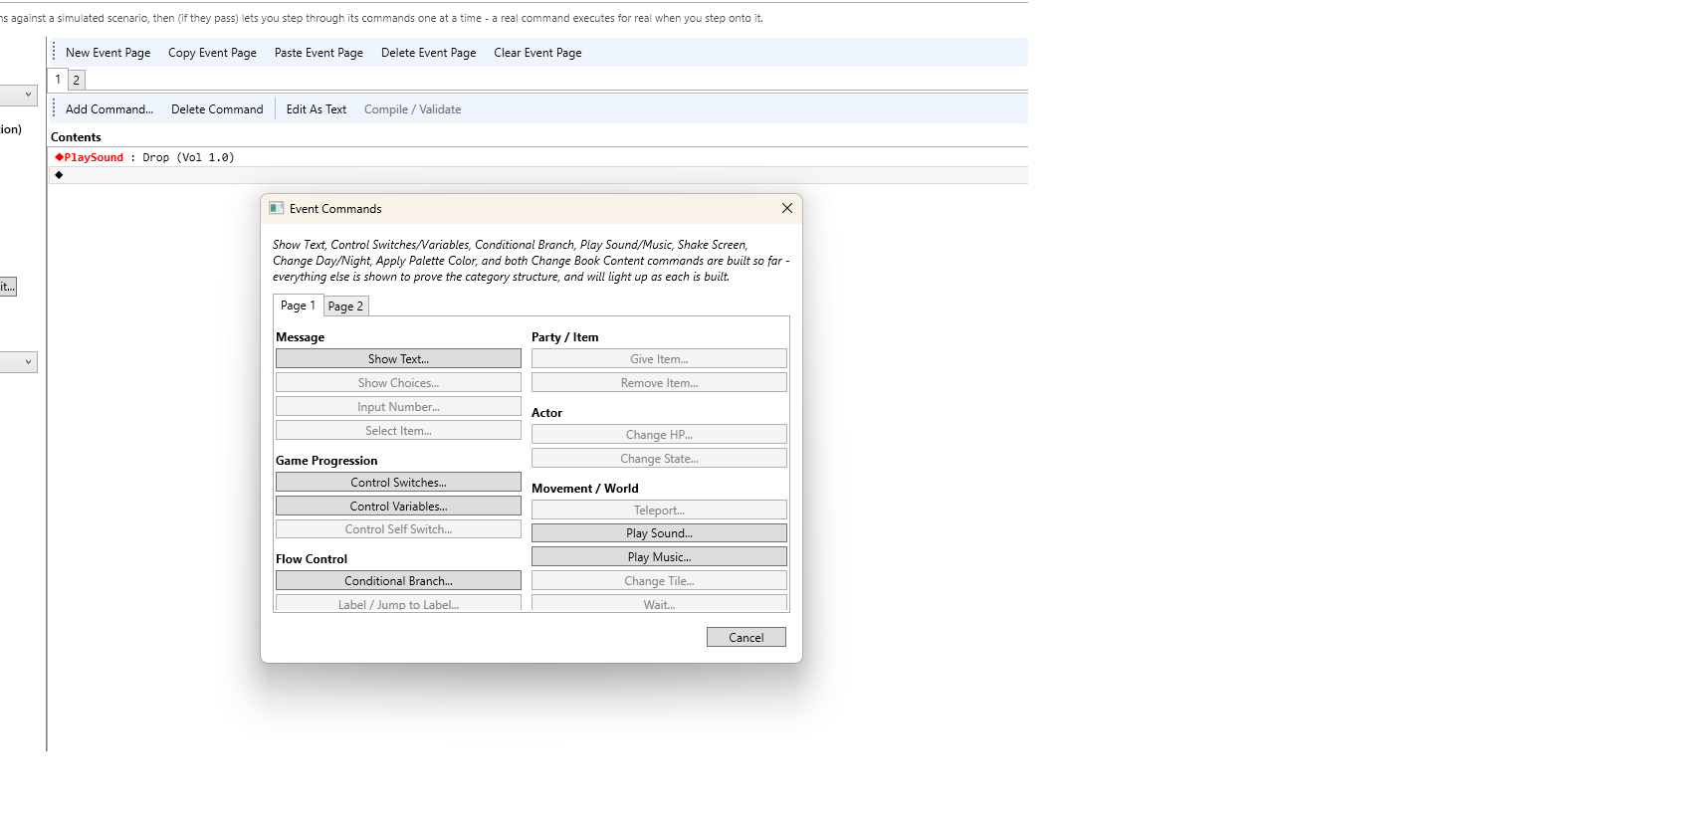Viewport: 1705px width, 818px height.
Task: Open Control Variables command
Action: pyautogui.click(x=398, y=506)
